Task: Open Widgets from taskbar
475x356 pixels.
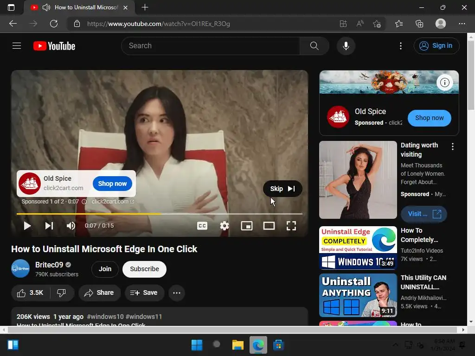Action: [13, 345]
